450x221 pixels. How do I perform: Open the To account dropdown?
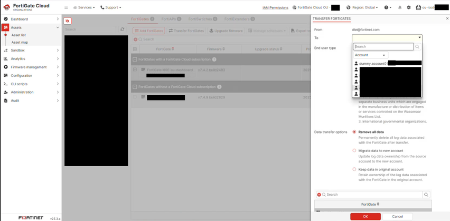[387, 37]
